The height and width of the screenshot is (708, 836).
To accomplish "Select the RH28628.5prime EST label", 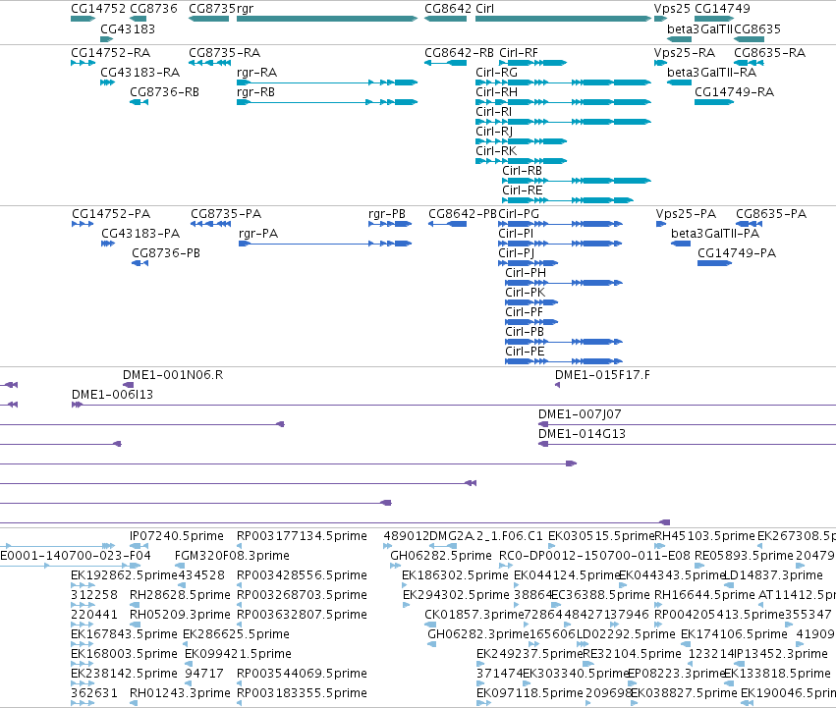I will (x=180, y=595).
